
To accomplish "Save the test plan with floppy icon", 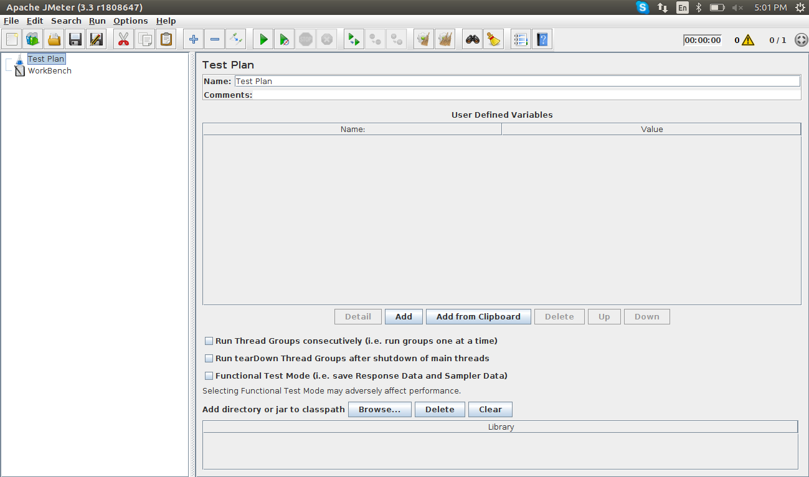I will [75, 40].
